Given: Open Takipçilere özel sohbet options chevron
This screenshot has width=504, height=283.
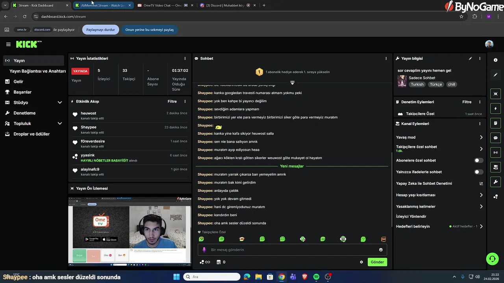Looking at the screenshot, I should [x=481, y=149].
